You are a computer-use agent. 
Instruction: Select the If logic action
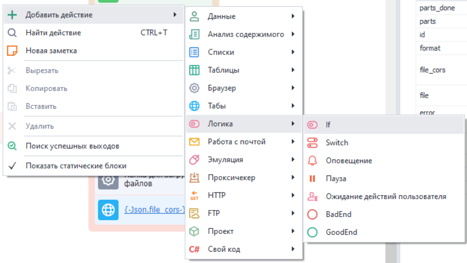(x=328, y=125)
